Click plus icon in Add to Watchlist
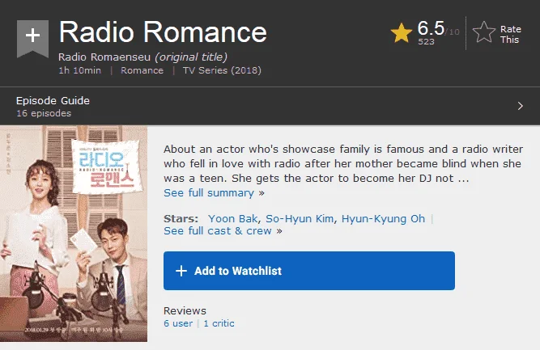 point(181,271)
